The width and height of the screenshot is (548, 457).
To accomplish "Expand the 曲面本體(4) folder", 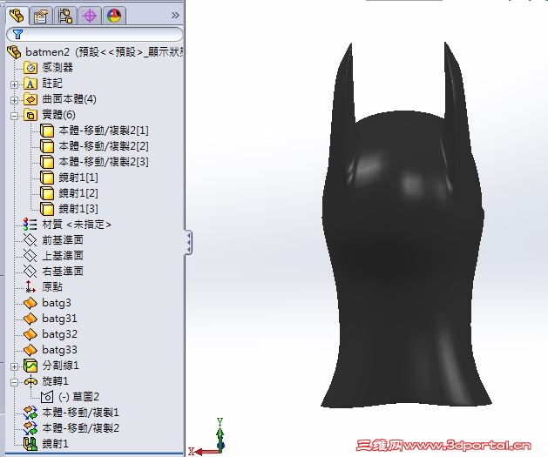I will (x=14, y=101).
